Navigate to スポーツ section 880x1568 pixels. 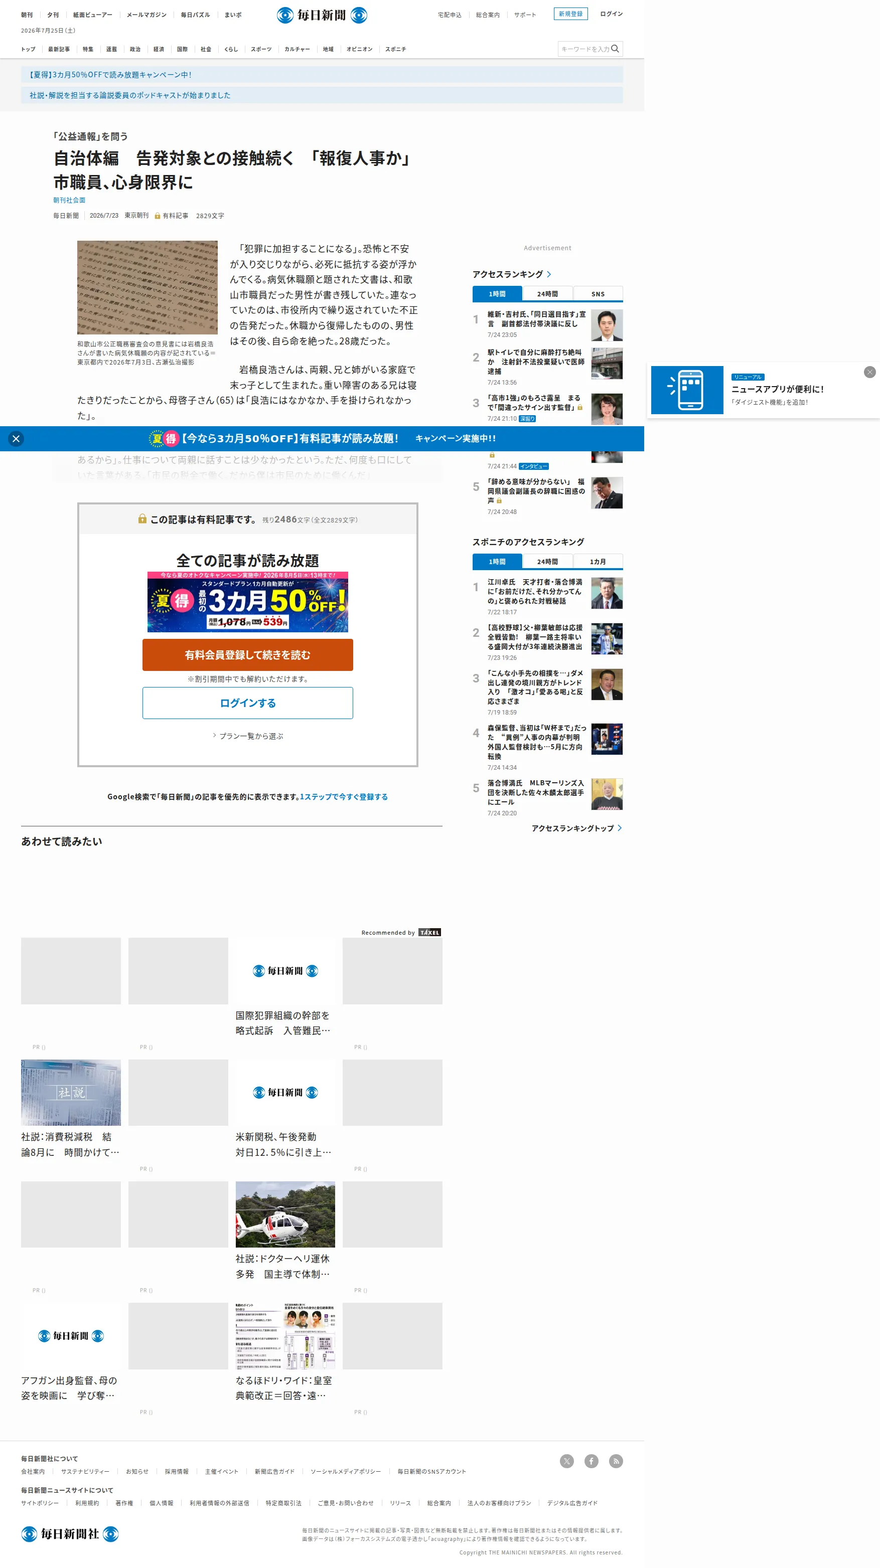coord(261,49)
